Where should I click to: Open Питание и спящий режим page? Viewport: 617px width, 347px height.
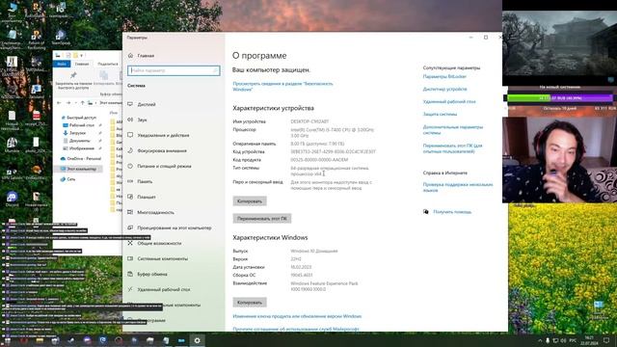160,167
